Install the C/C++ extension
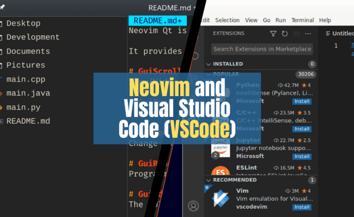This screenshot has height=217, width=354. point(302,129)
